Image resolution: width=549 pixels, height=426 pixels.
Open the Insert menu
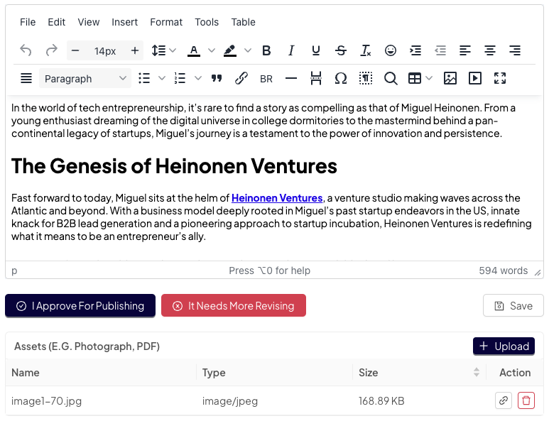[125, 22]
